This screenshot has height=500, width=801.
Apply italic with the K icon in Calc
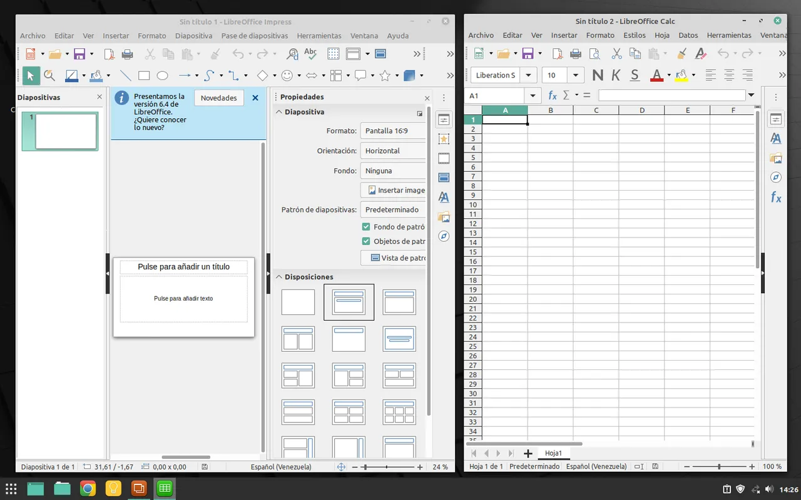[x=616, y=75]
